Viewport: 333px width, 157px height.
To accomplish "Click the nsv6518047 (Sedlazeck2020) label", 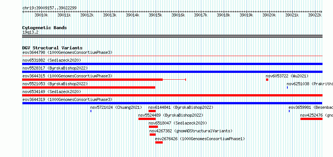I will [178, 123].
